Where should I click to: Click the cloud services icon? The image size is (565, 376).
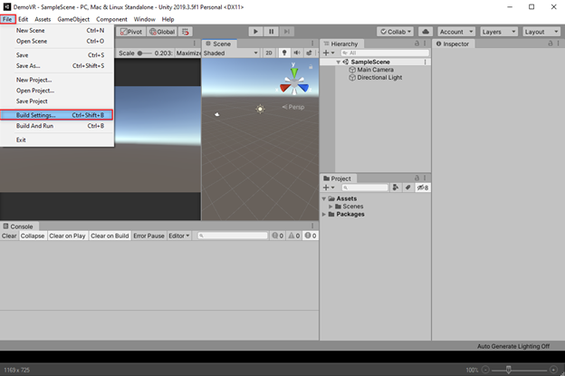(426, 32)
